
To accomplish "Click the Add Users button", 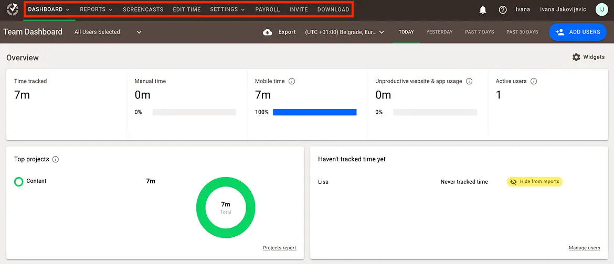I will [x=578, y=32].
